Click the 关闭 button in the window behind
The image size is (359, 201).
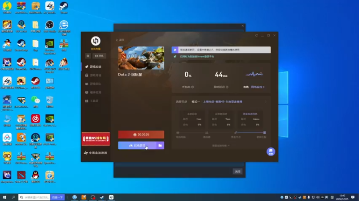click(x=237, y=172)
